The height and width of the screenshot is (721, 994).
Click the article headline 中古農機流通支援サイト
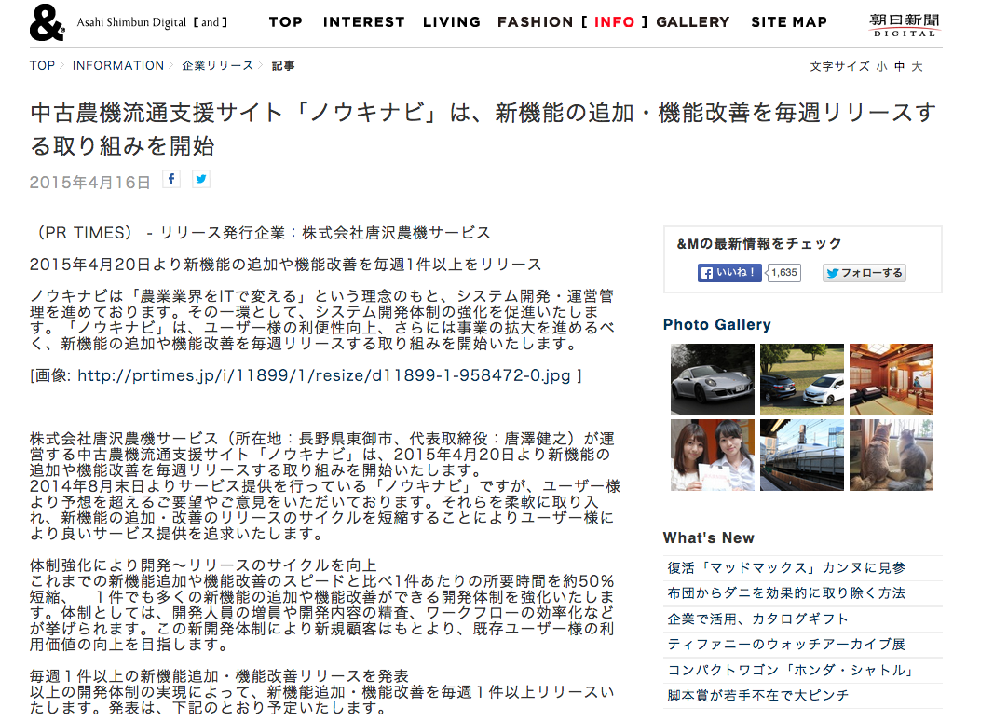click(x=483, y=129)
